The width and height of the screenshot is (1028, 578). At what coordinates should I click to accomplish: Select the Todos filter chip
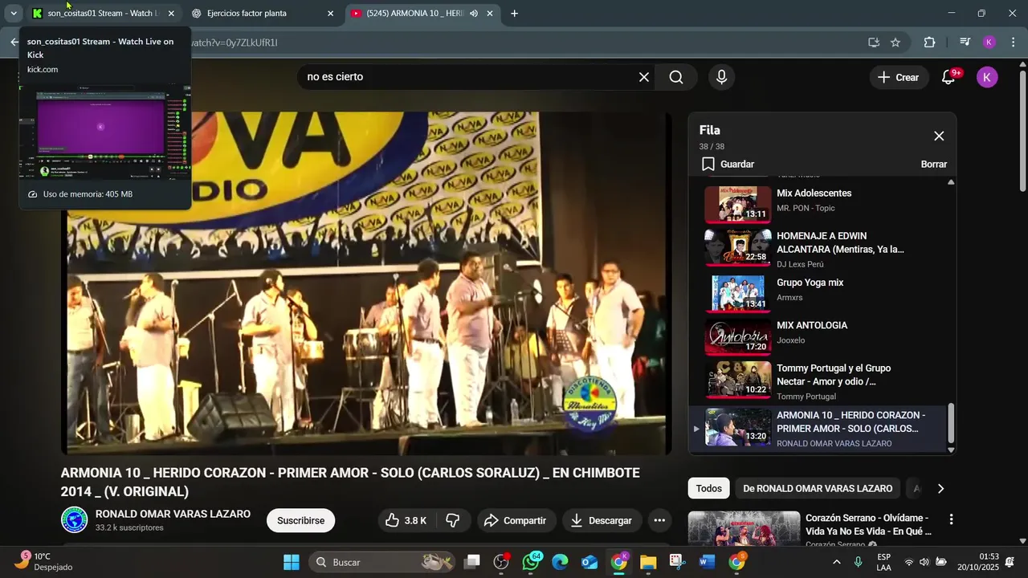point(708,488)
